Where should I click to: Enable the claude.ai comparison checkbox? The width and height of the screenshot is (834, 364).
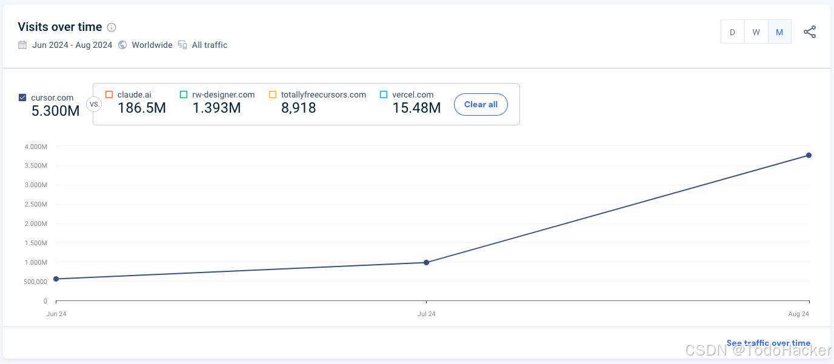(x=109, y=94)
